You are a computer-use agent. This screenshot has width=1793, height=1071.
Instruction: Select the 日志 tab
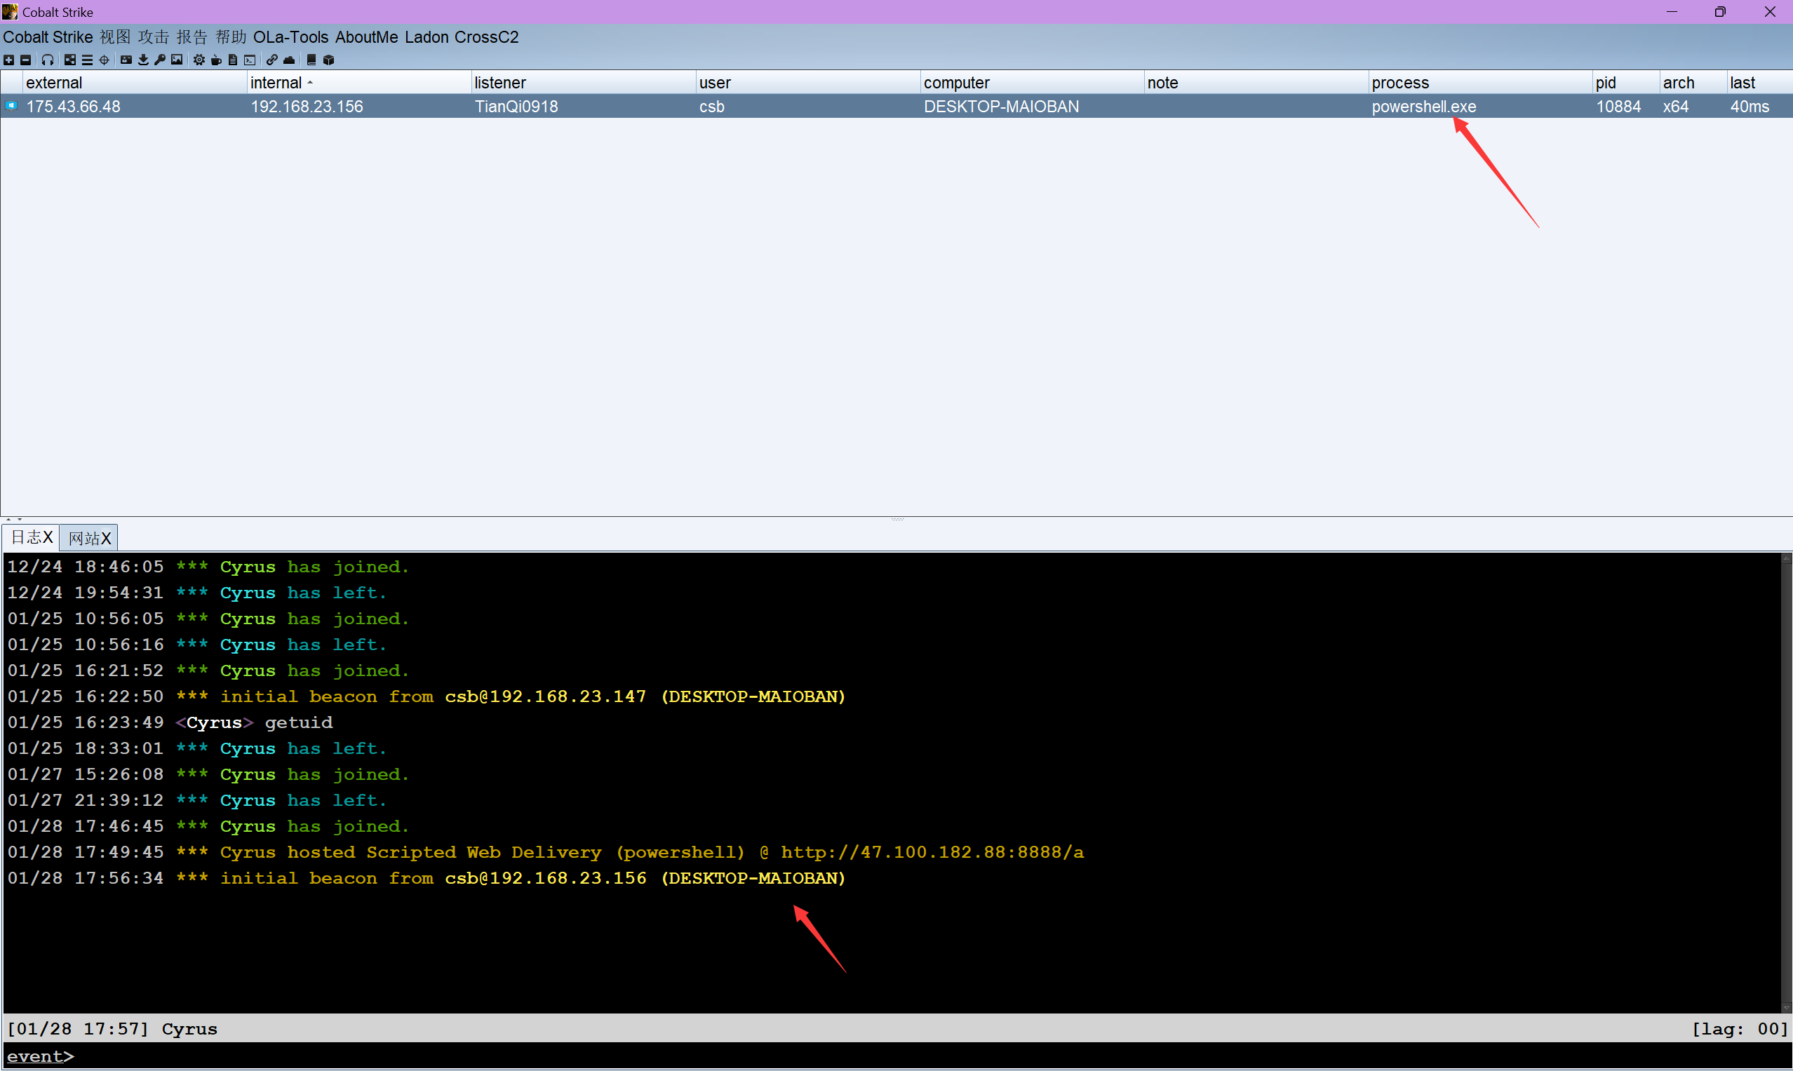click(31, 538)
